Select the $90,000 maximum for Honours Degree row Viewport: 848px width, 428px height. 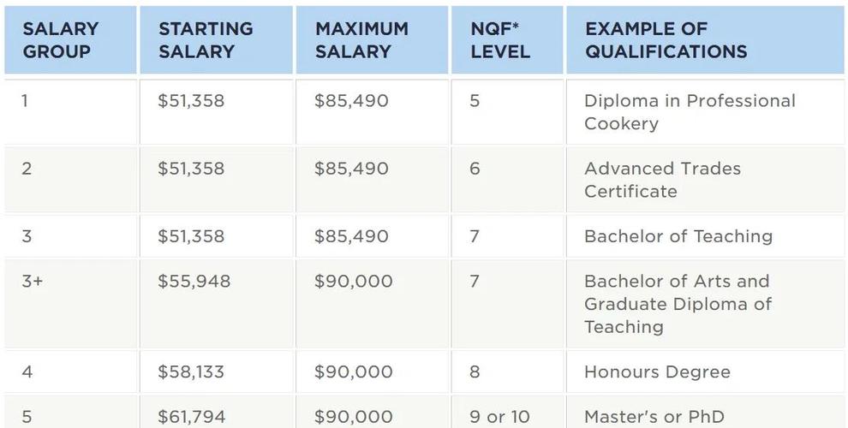click(353, 372)
